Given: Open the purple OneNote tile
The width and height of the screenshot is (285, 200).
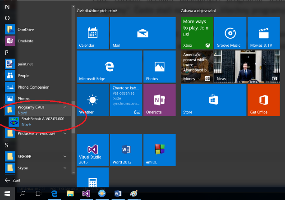Looking at the screenshot, I should click(159, 100).
